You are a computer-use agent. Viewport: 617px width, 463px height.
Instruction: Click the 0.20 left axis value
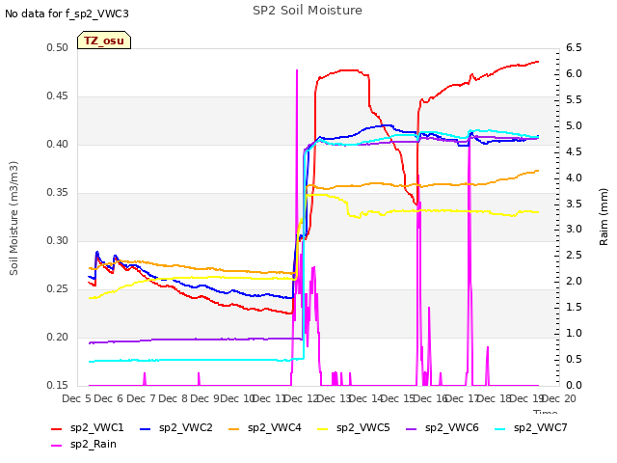coord(58,337)
